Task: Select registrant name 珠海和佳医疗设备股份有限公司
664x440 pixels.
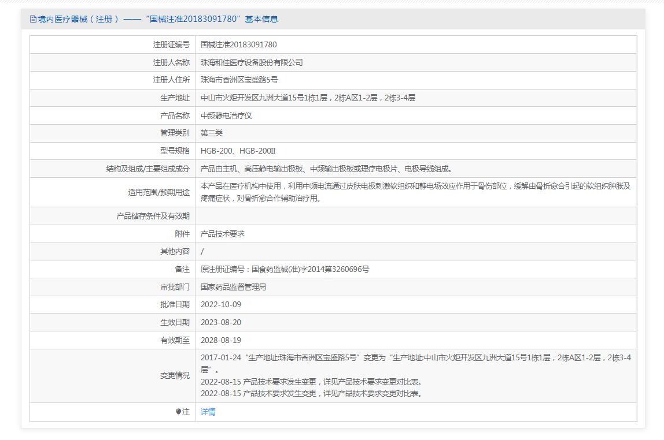Action: 252,62
